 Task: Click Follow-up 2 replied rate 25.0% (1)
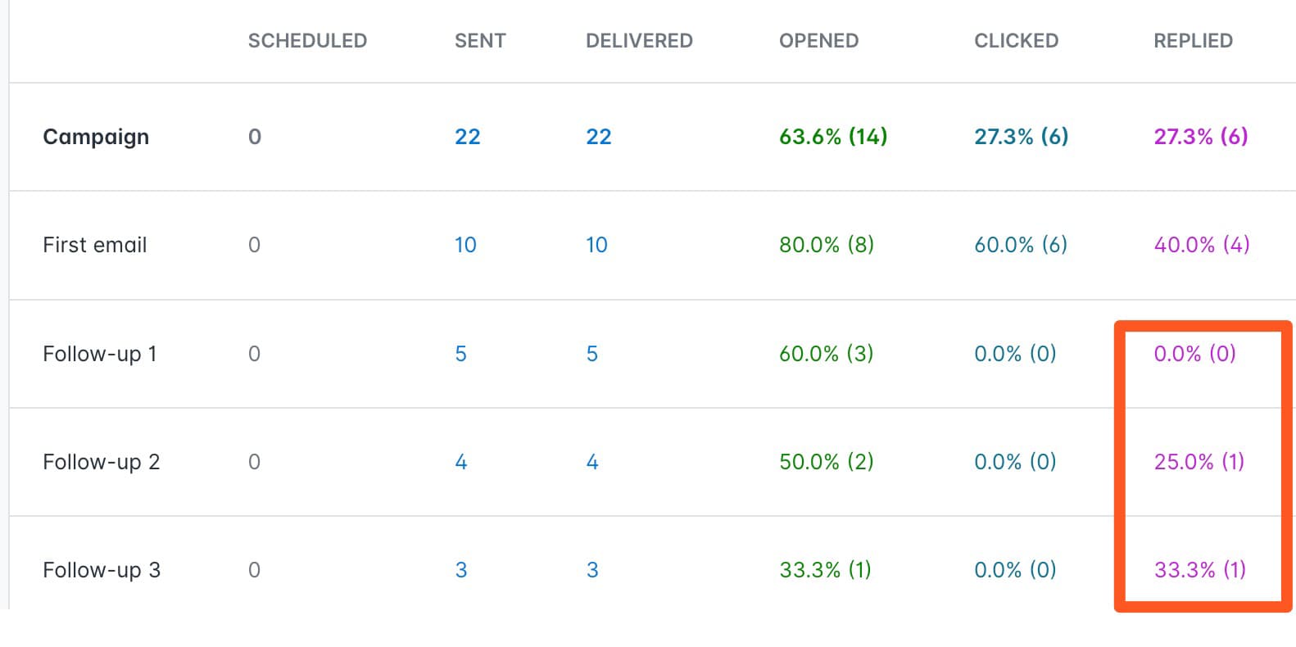pyautogui.click(x=1199, y=462)
